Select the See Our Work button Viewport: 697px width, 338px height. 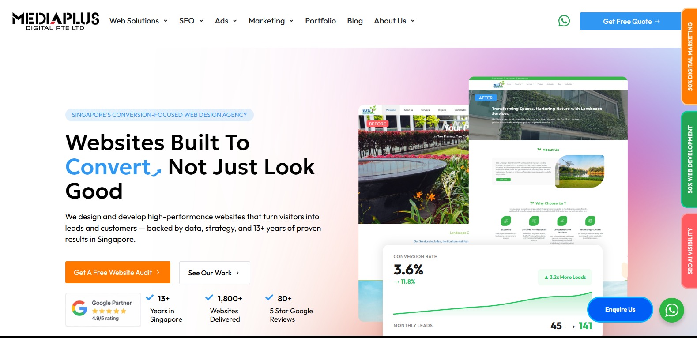tap(215, 273)
